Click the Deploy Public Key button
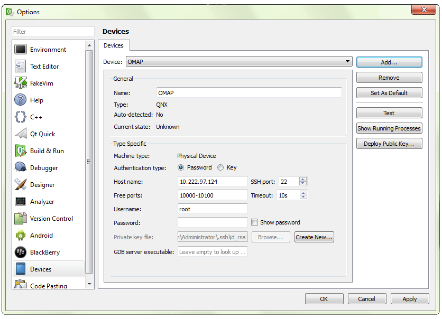Image resolution: width=442 pixels, height=319 pixels. pyautogui.click(x=389, y=144)
